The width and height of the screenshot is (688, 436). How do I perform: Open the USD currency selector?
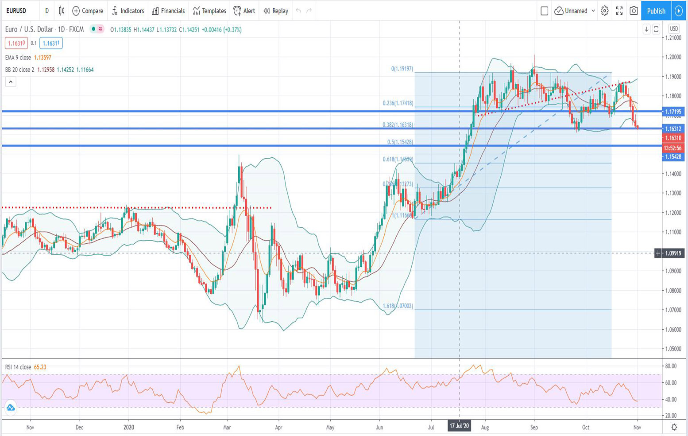(673, 29)
